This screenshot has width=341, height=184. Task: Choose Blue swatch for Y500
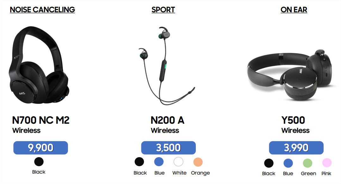tap(288, 163)
